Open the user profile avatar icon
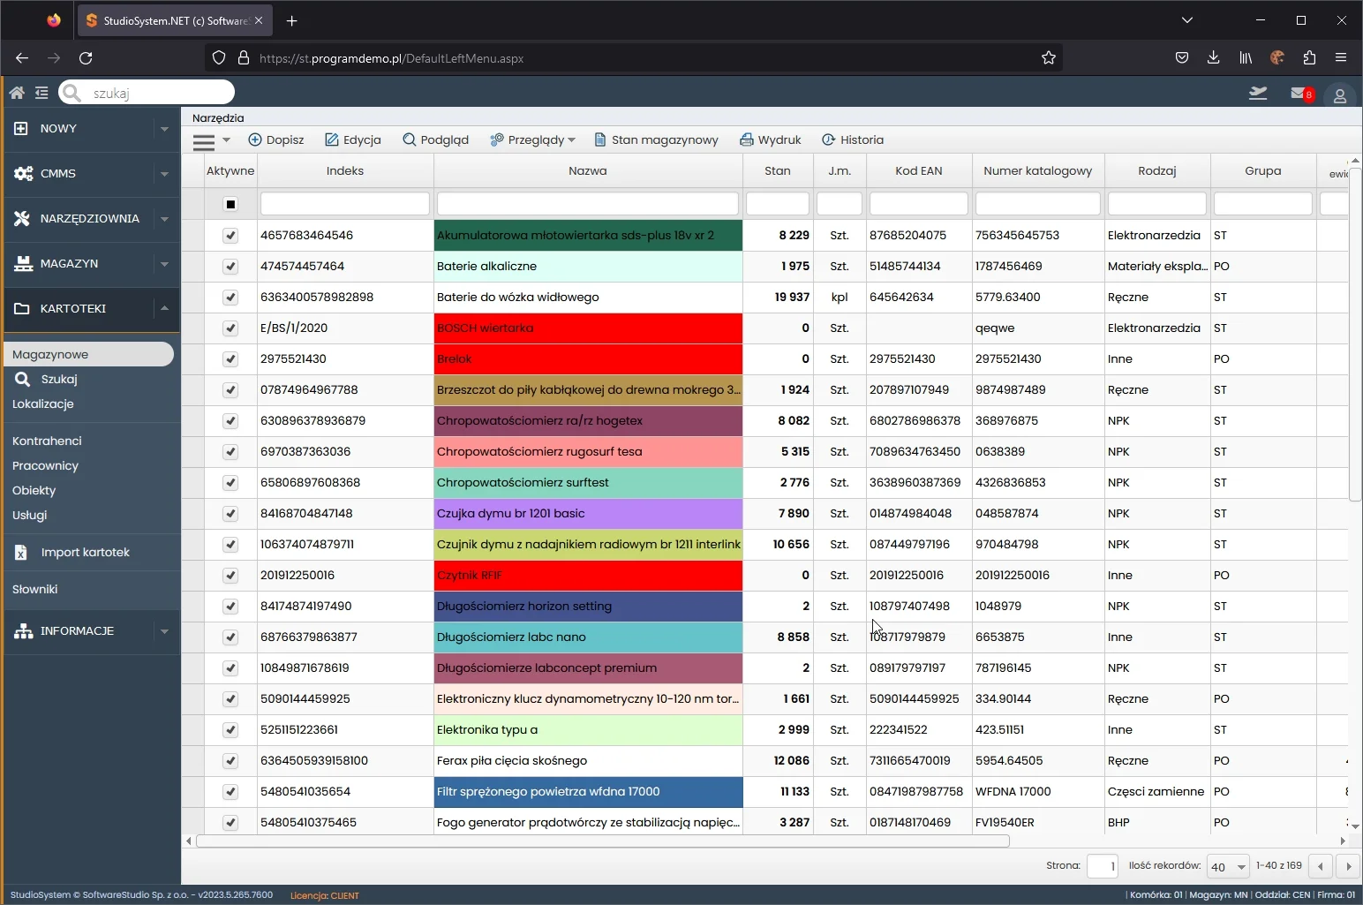Image resolution: width=1363 pixels, height=905 pixels. [x=1339, y=95]
